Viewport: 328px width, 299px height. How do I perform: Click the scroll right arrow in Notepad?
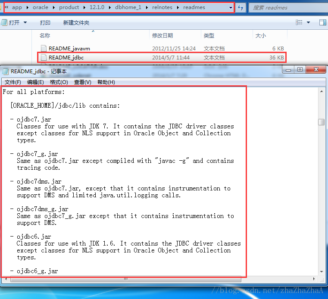[314, 279]
